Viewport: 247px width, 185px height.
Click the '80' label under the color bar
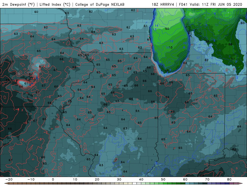pyautogui.click(x=229, y=179)
